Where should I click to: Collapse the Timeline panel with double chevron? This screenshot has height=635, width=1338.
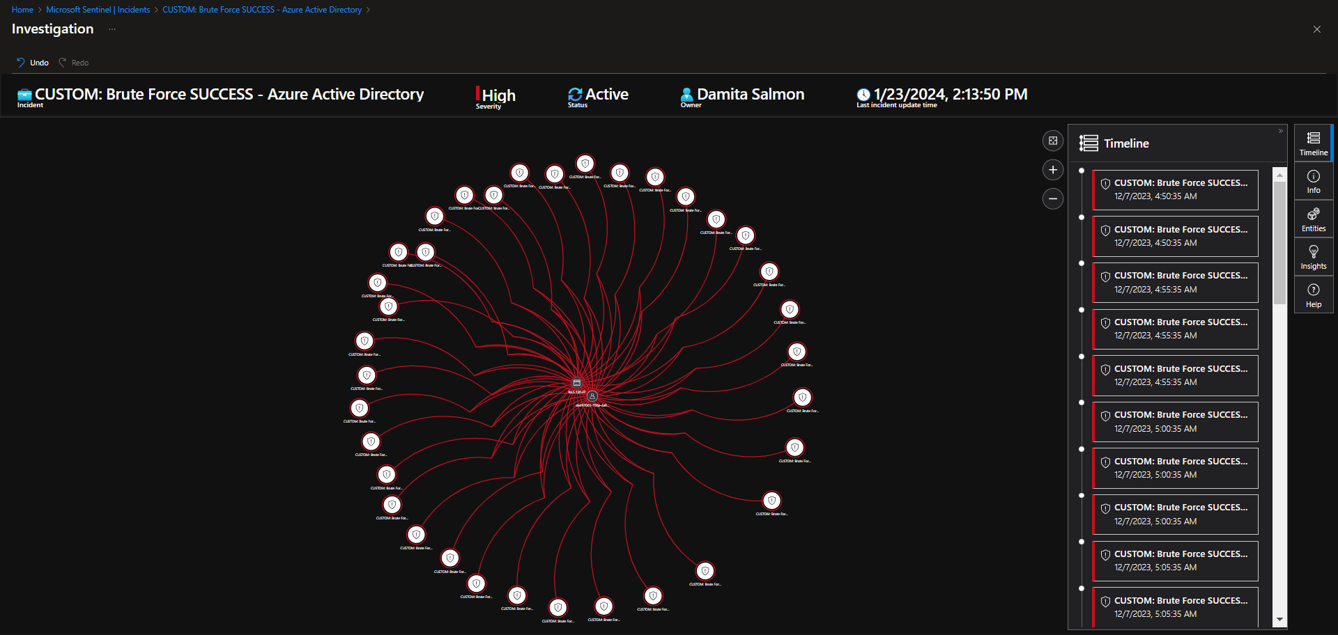1281,131
